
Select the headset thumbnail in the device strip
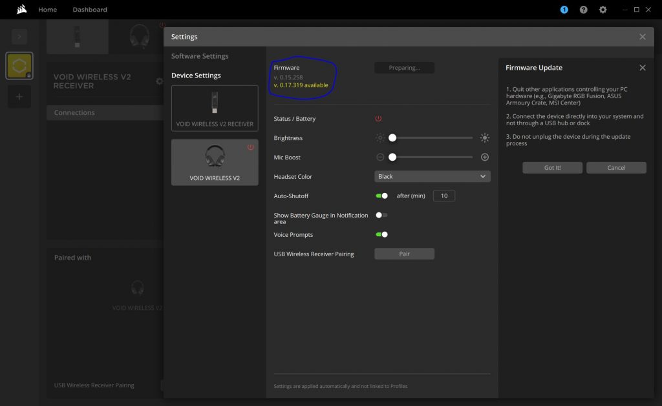(140, 37)
